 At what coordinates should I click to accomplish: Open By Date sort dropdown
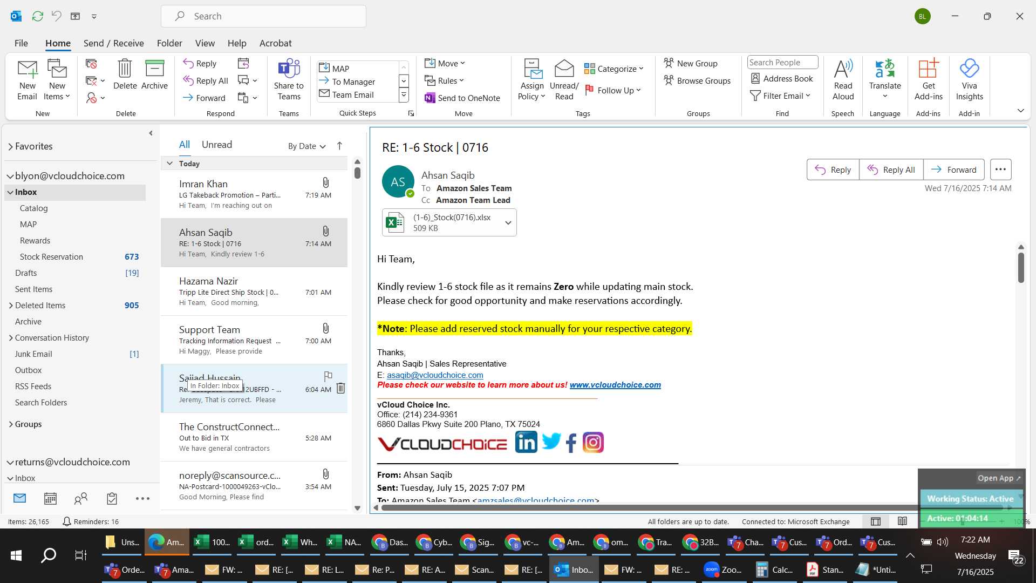pos(306,146)
